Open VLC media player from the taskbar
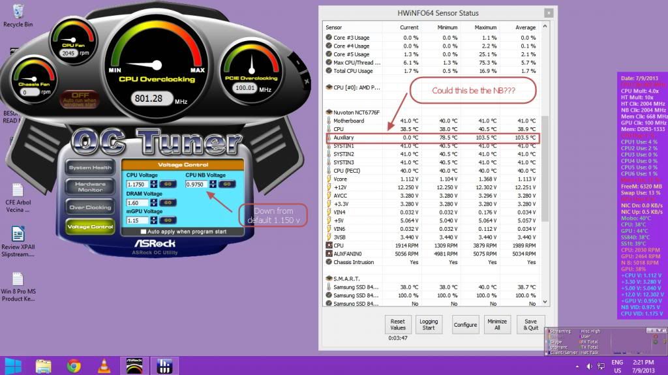Viewport: 668px width, 375px height. click(104, 365)
